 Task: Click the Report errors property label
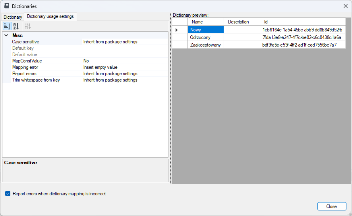pyautogui.click(x=24, y=74)
